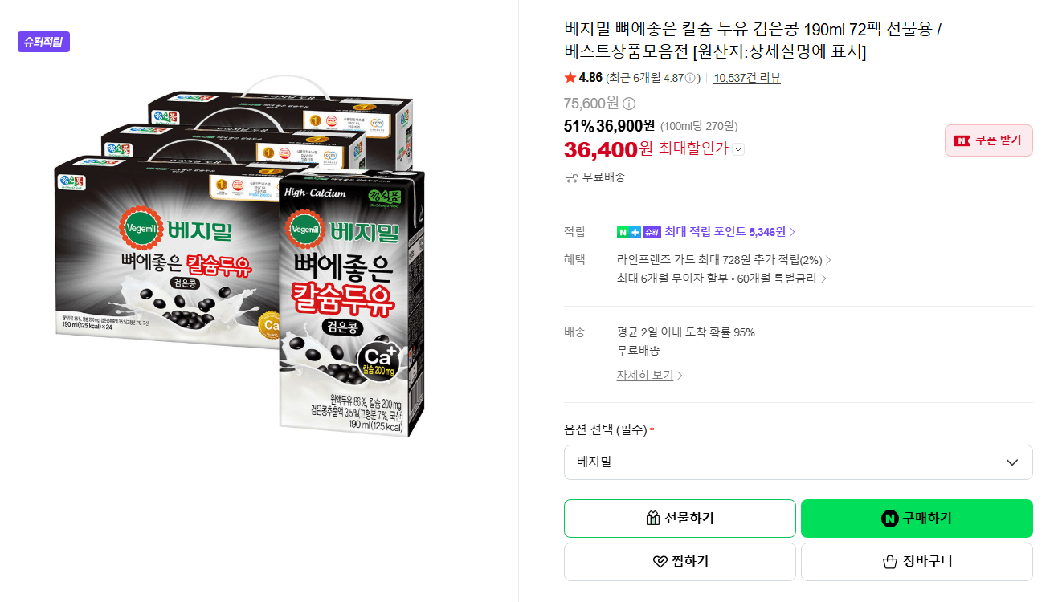Screen dimensions: 1054x602
Task: Click the delivery truck icon by 무료배송
Action: pos(571,177)
